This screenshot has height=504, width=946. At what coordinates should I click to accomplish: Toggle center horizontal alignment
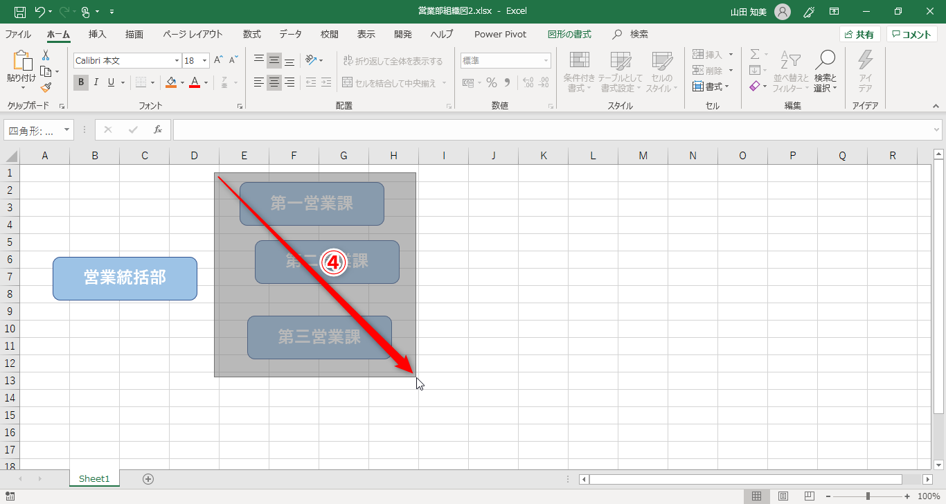[x=274, y=82]
